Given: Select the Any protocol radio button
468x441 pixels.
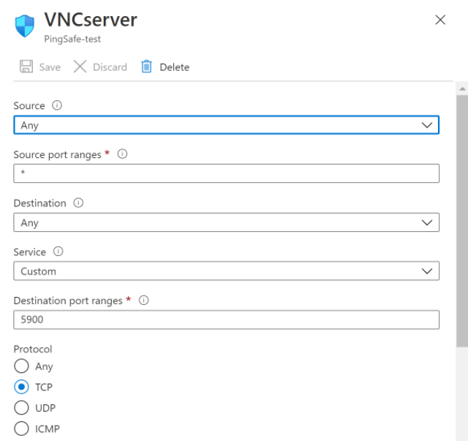Looking at the screenshot, I should pos(22,366).
